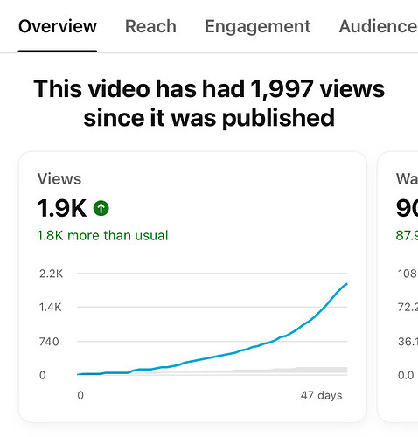Click the 108 label on Watch time chart
This screenshot has height=437, width=418.
[407, 274]
